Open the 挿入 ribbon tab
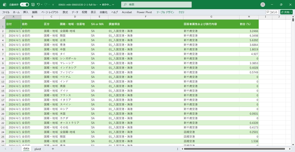This screenshot has width=295, height=152. tap(26, 12)
